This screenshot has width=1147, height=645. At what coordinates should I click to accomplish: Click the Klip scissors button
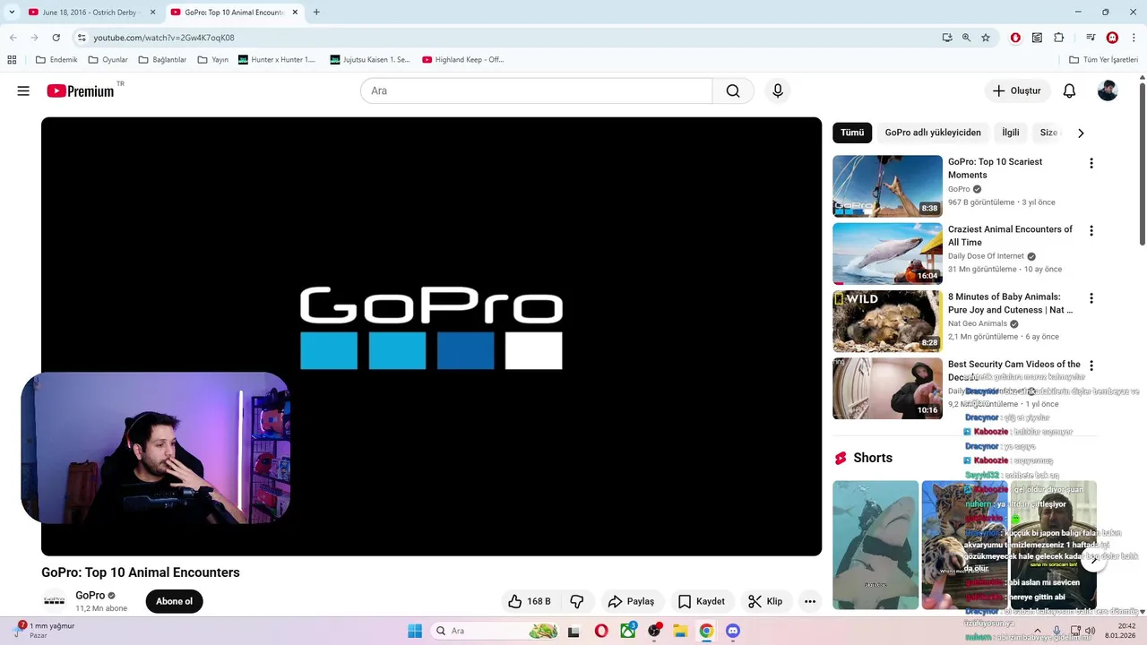pyautogui.click(x=765, y=601)
